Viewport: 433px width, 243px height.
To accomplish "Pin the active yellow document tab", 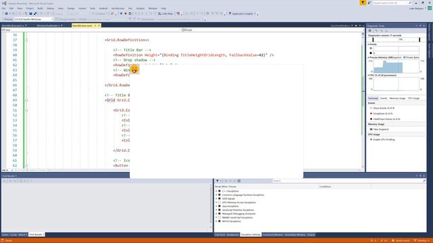I will pos(95,26).
